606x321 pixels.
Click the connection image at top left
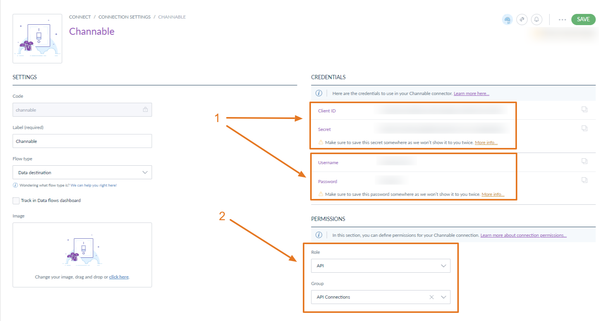(x=37, y=39)
